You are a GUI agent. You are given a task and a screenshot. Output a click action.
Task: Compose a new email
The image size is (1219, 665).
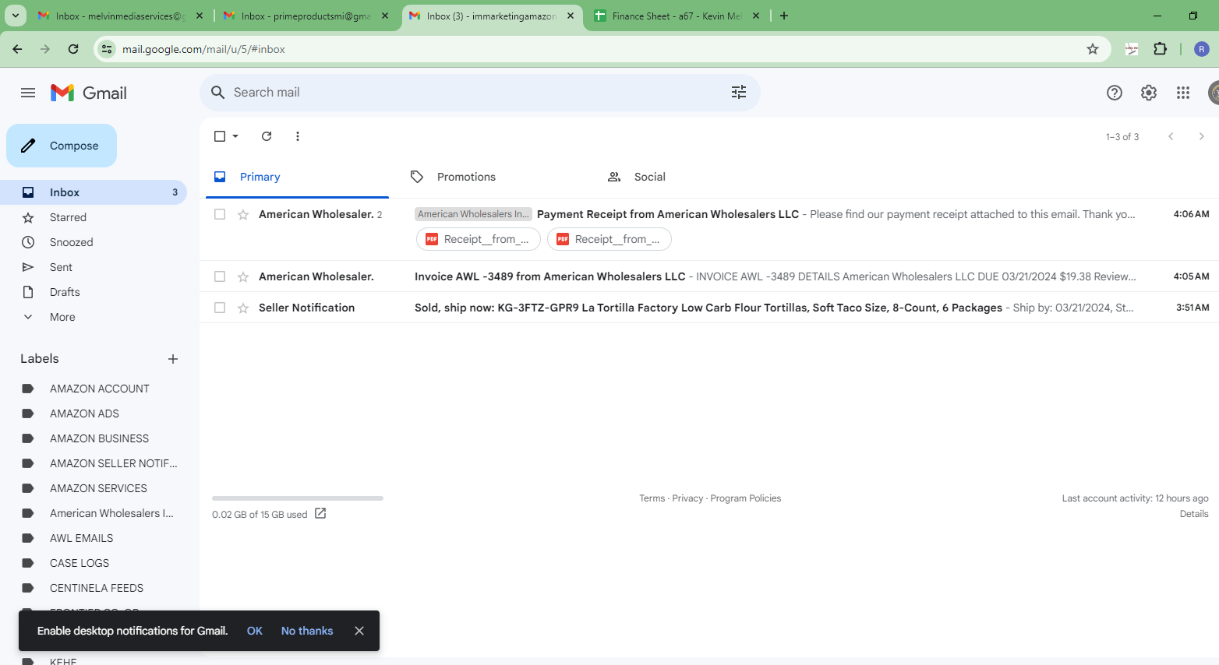pos(62,146)
